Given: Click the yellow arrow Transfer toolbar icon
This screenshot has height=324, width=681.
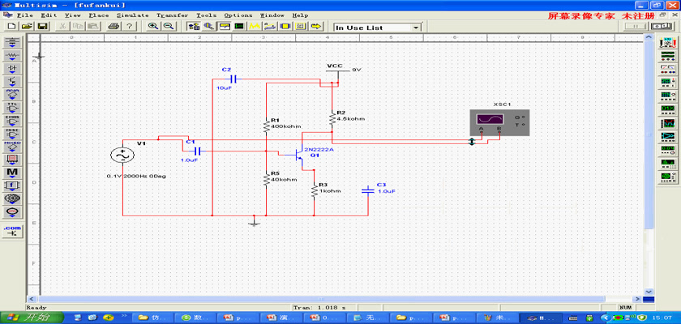Looking at the screenshot, I should (316, 27).
